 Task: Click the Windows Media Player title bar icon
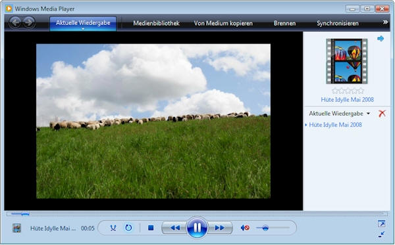click(x=9, y=9)
